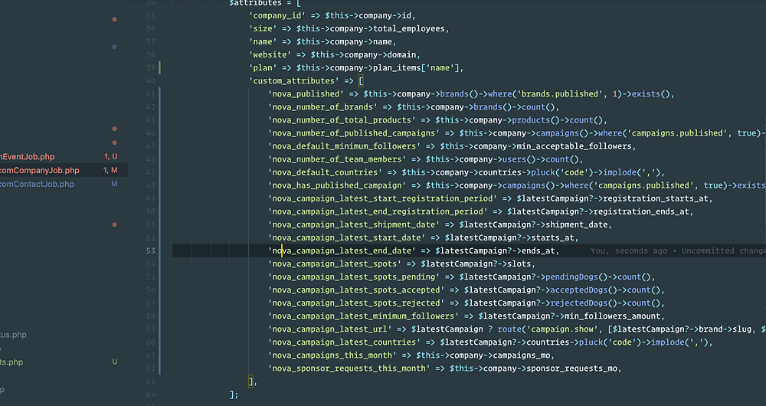
Task: Click 'brands.published' string on line 41
Action: (x=560, y=93)
